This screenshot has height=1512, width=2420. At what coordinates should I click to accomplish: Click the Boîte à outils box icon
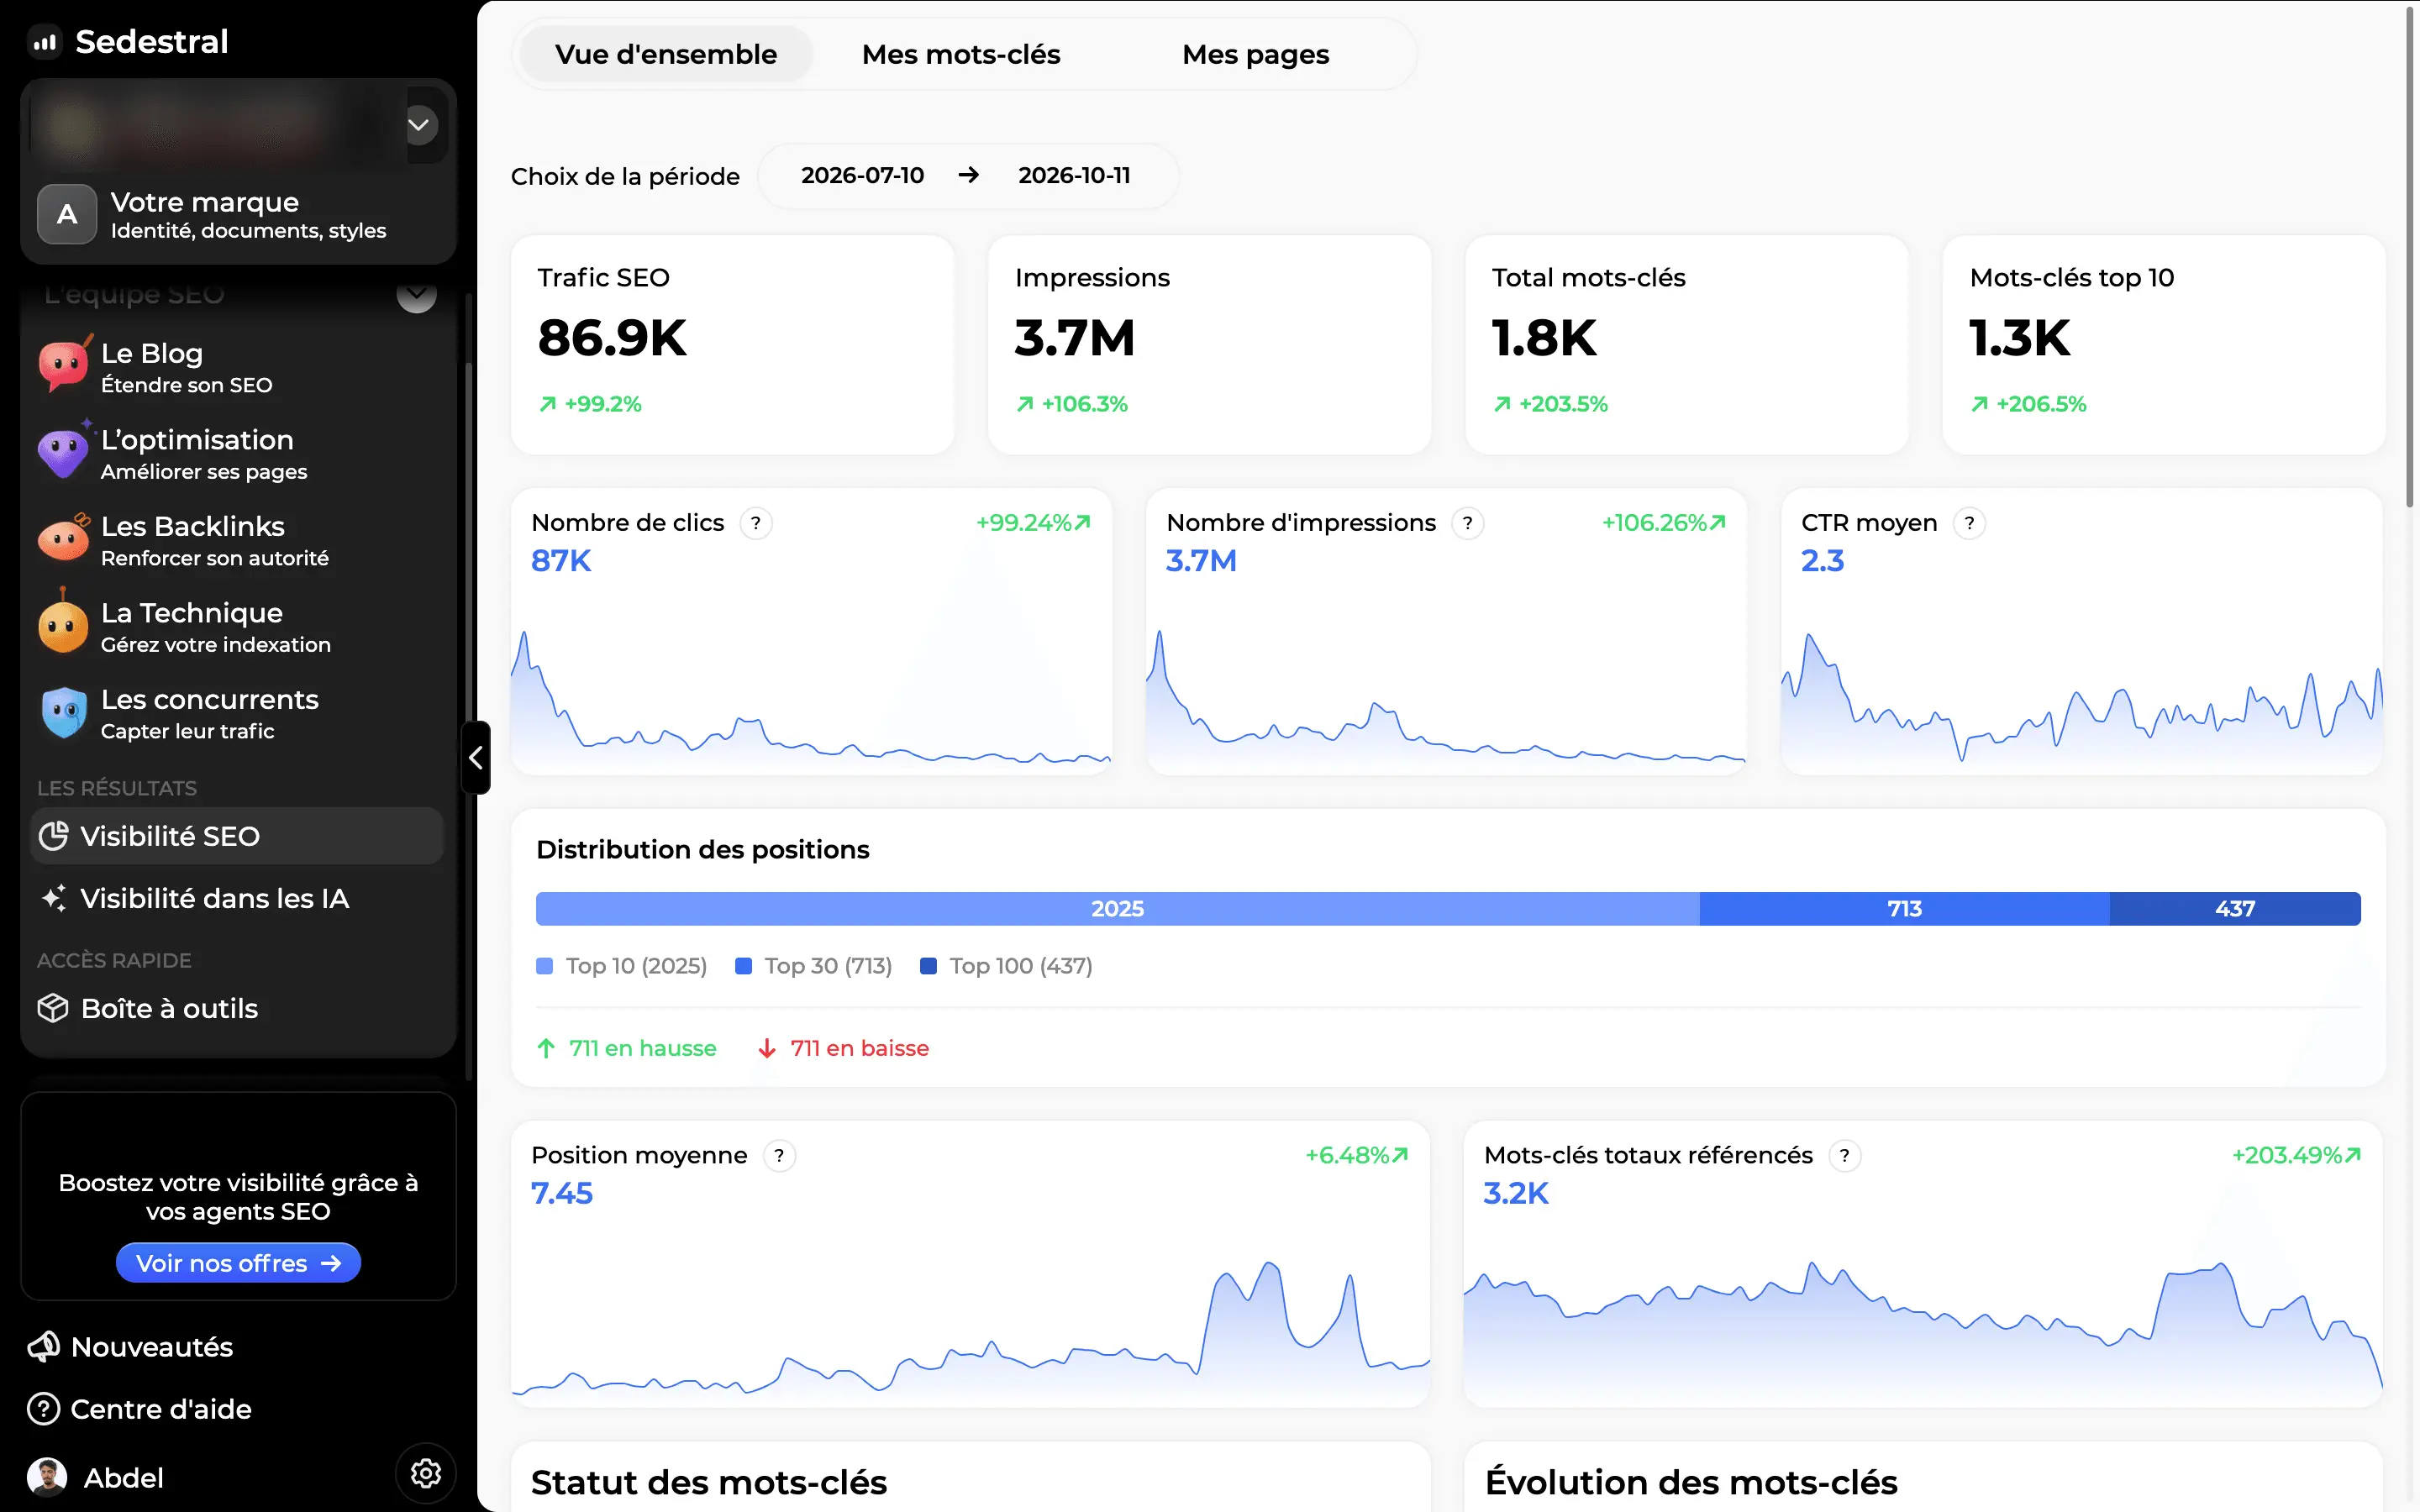pos(53,1008)
